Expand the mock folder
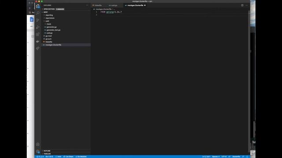 (48, 24)
